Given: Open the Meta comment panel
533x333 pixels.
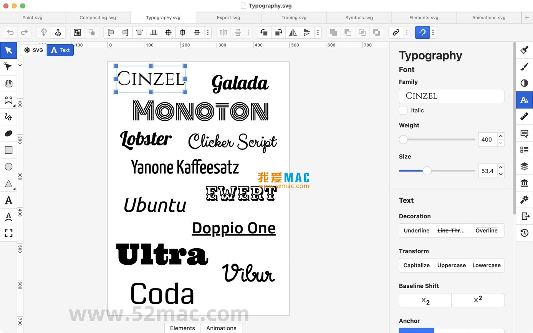Looking at the screenshot, I should 524,134.
